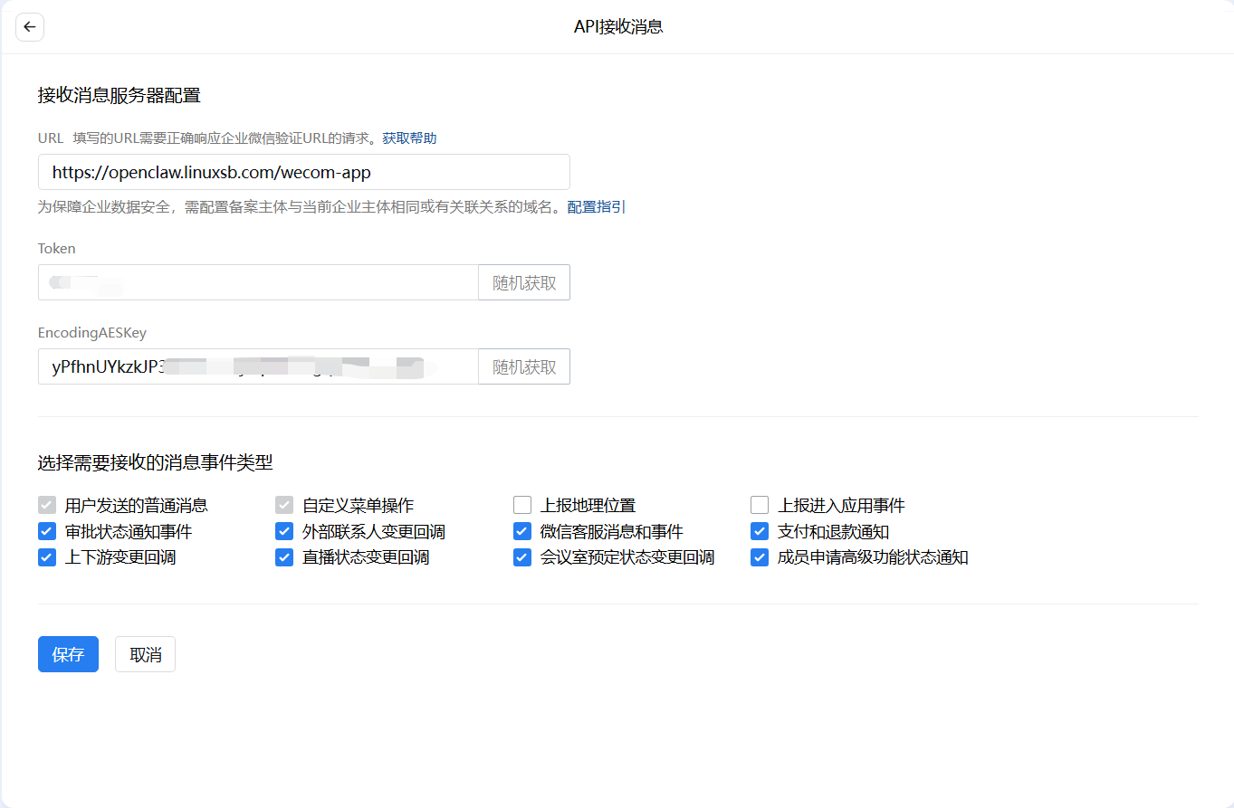The height and width of the screenshot is (808, 1234).
Task: Uncheck 审批状态通知事件 checkbox
Action: pos(47,531)
